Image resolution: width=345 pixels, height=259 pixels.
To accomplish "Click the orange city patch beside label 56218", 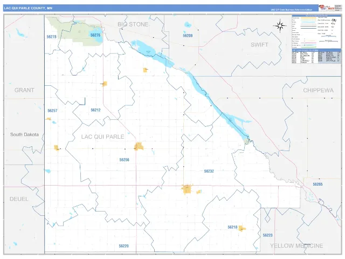I will [242, 229].
